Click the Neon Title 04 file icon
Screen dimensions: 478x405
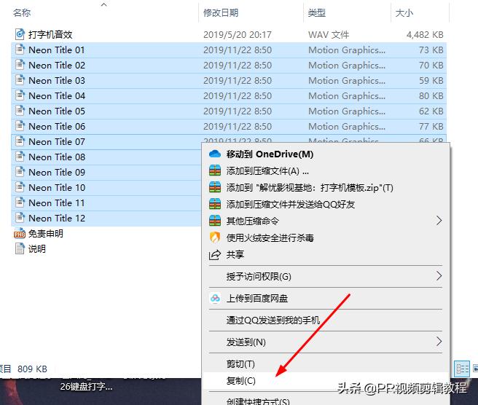[x=20, y=95]
